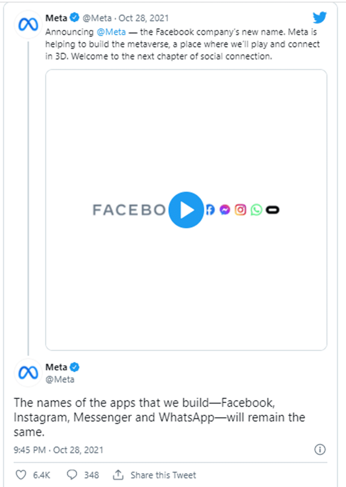
Task: Click the Meta display name on the top tweet
Action: coord(56,18)
